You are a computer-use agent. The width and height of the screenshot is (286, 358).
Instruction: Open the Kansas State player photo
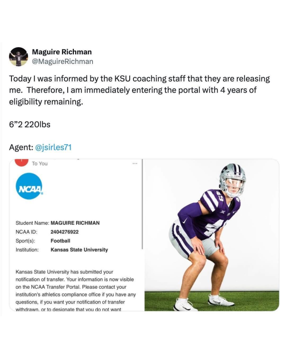point(212,235)
